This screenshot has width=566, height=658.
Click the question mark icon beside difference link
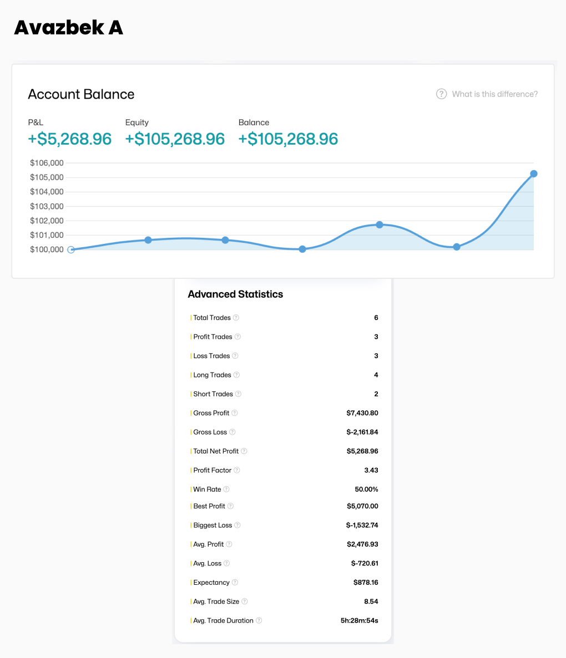[441, 94]
